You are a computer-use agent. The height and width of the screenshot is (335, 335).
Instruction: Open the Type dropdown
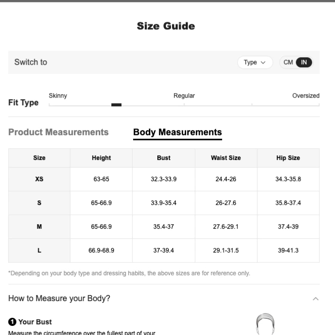click(255, 62)
